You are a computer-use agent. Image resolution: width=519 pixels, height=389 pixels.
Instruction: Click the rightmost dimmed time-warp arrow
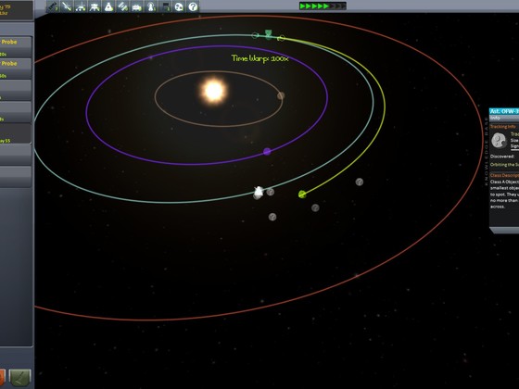tap(343, 6)
